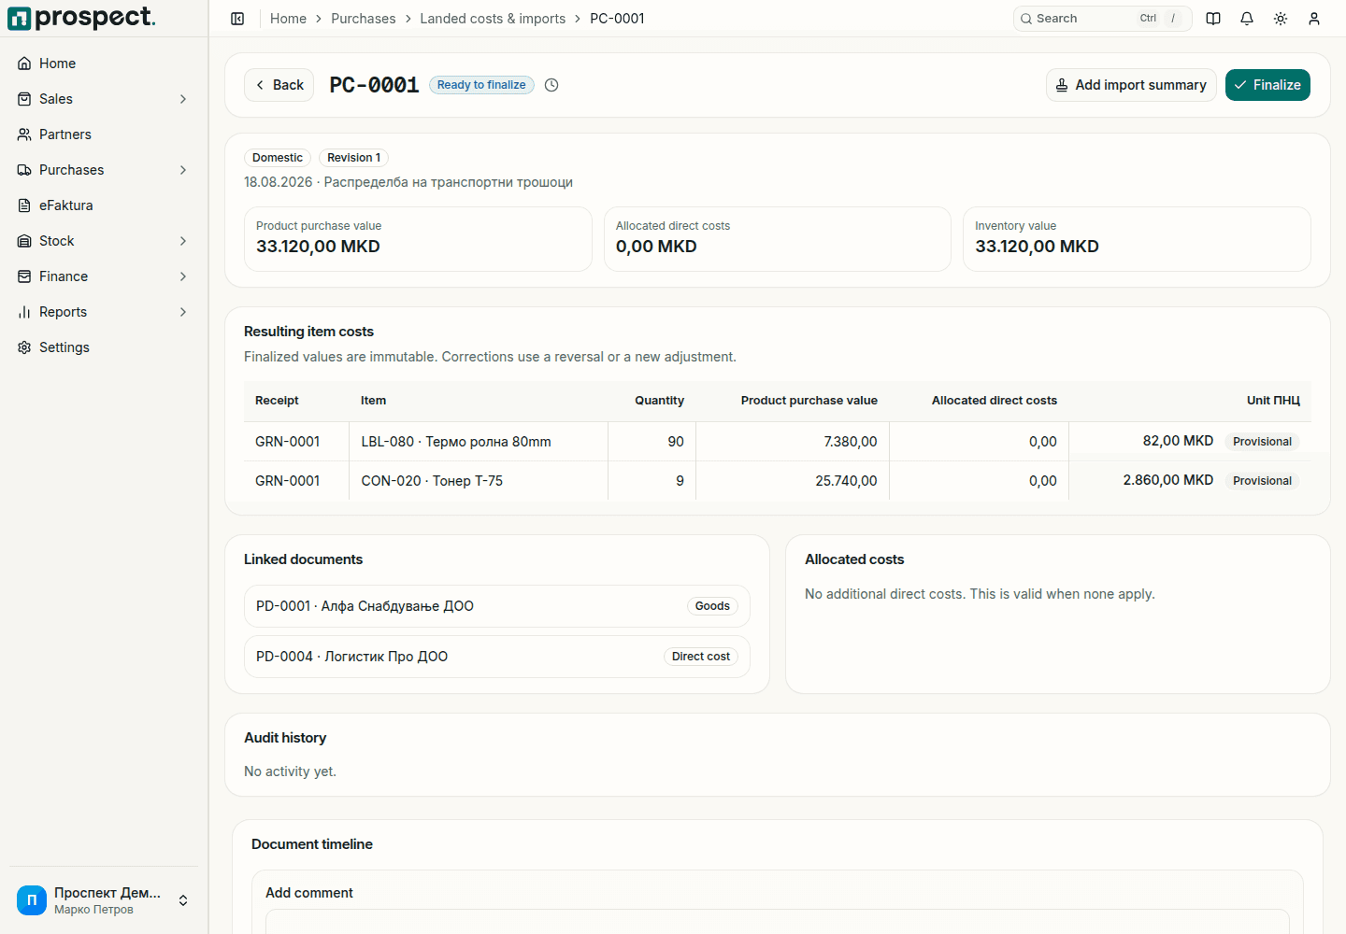Image resolution: width=1346 pixels, height=934 pixels.
Task: Expand Reports submenu chevron
Action: 183,312
